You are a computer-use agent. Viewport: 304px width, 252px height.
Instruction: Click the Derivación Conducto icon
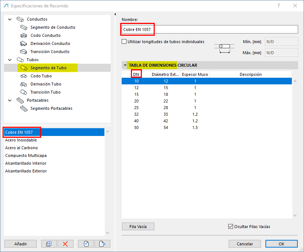[24, 43]
